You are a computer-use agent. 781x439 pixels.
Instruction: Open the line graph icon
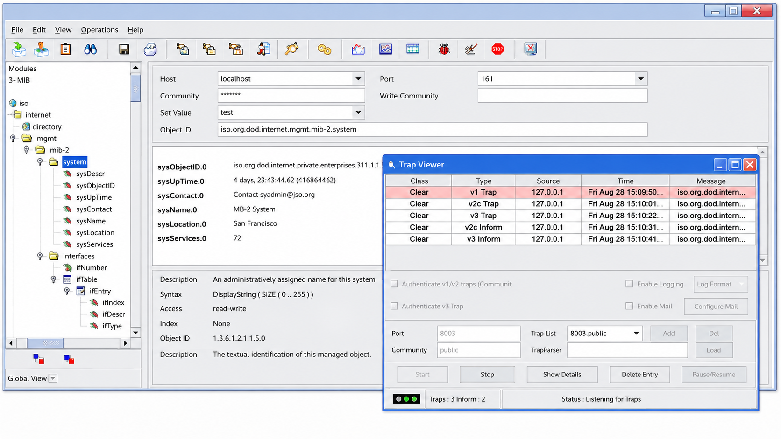coord(358,49)
